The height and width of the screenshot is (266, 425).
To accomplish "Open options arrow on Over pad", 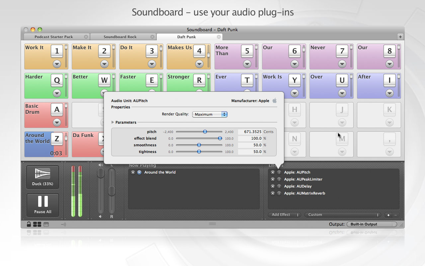I will coord(342,93).
